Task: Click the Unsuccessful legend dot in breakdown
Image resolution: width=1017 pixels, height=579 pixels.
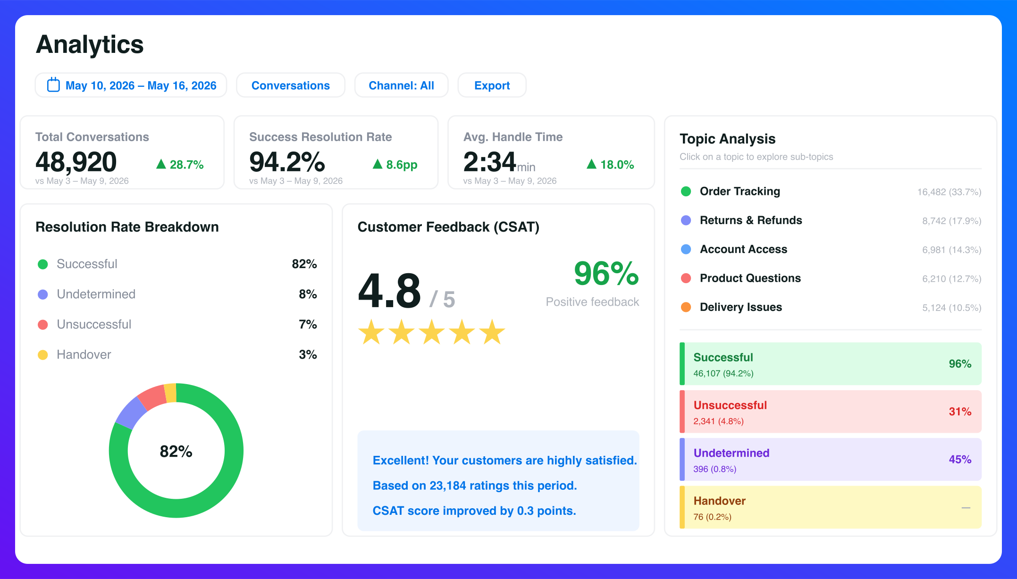Action: (x=43, y=325)
